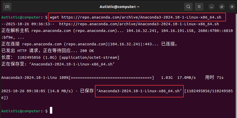237x118 pixels.
Task: Click the bottom "Autistic@computer" prompt text
Action: coord(21,111)
